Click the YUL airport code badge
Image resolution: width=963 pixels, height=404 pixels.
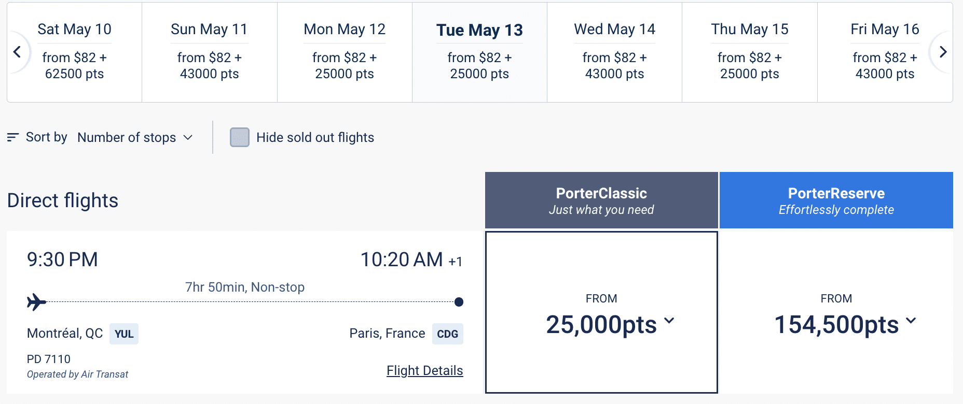(x=124, y=334)
